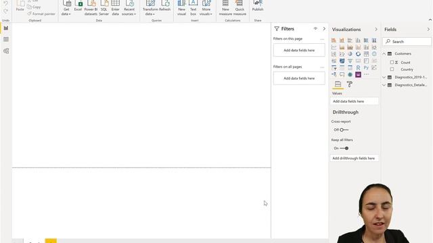Select the Clustered bar chart visual
This screenshot has height=243, width=433.
(350, 40)
